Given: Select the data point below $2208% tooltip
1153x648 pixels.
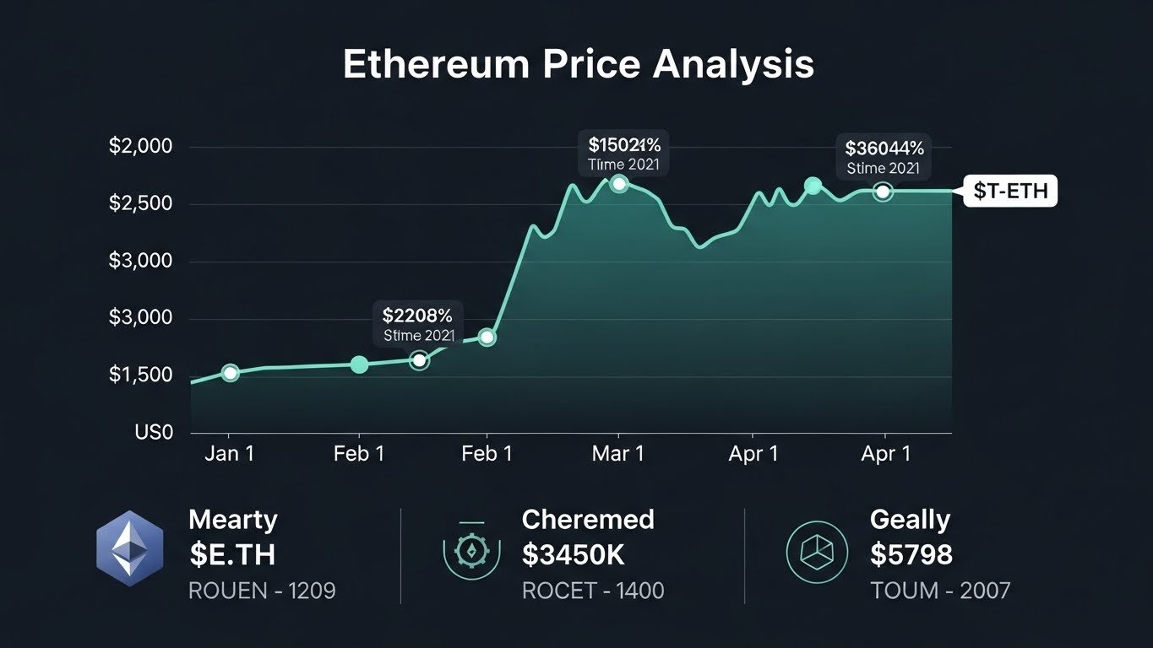Looking at the screenshot, I should 419,361.
